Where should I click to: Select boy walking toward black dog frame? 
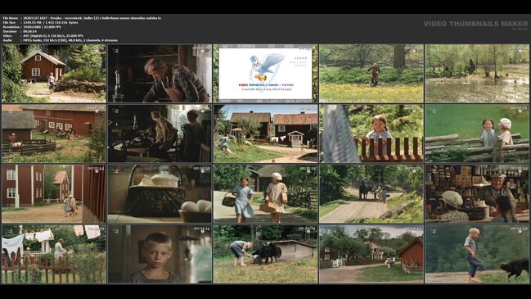tap(477, 254)
